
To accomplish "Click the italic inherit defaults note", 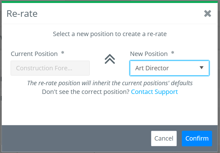I will (110, 83).
